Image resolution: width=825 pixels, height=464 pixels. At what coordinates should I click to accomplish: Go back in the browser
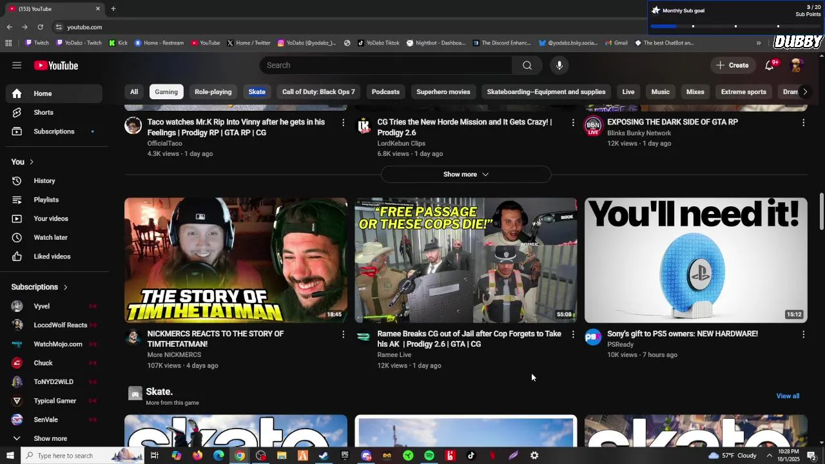9,27
